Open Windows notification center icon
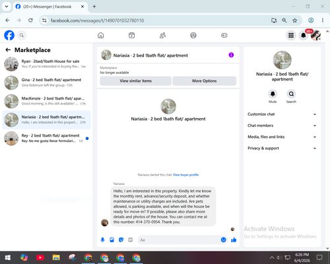 319,257
